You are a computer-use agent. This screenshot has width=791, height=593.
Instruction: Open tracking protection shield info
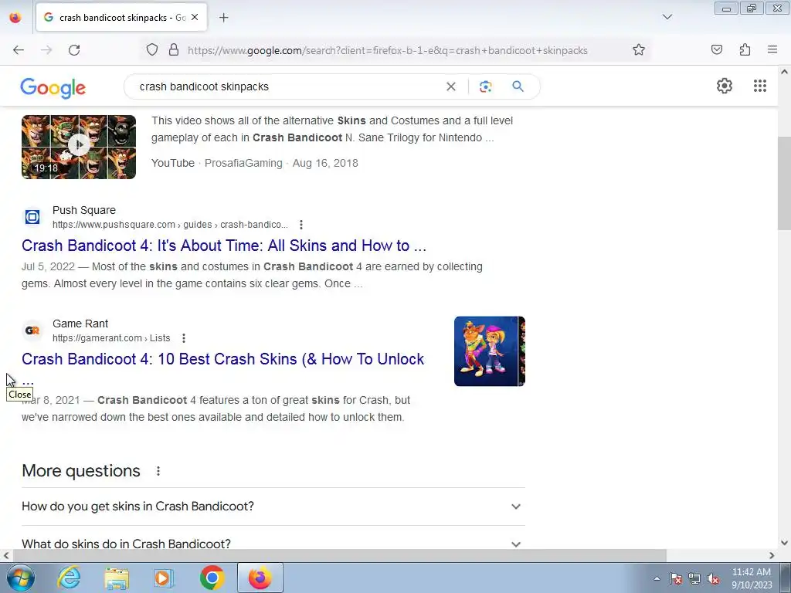(x=152, y=50)
